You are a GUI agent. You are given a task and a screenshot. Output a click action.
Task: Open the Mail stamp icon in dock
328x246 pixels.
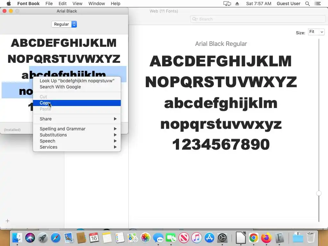tap(69, 238)
